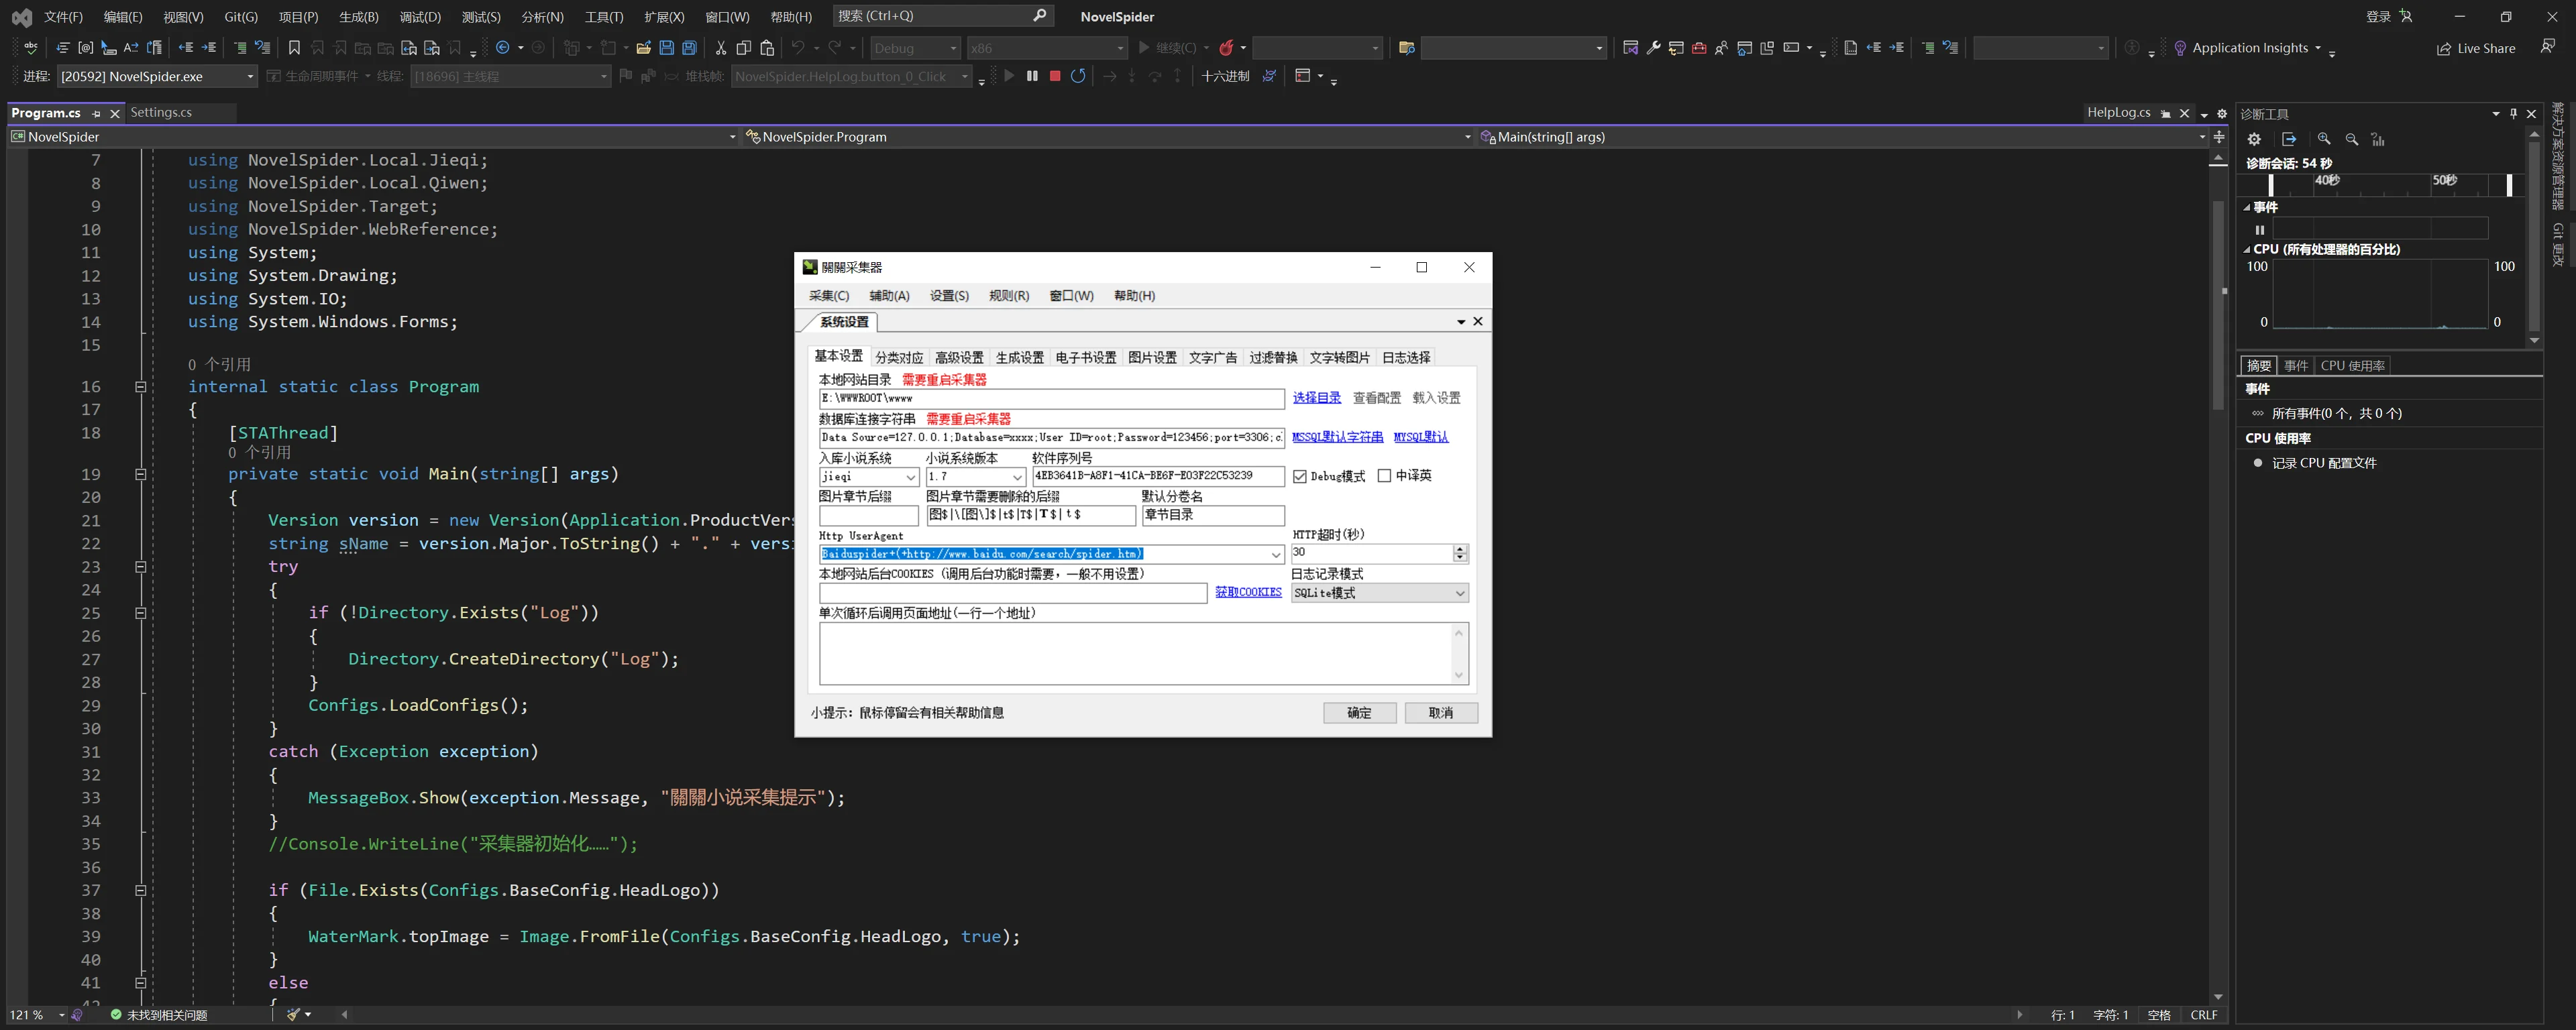
Task: Open the diagnostic tools settings gear
Action: (x=2254, y=140)
